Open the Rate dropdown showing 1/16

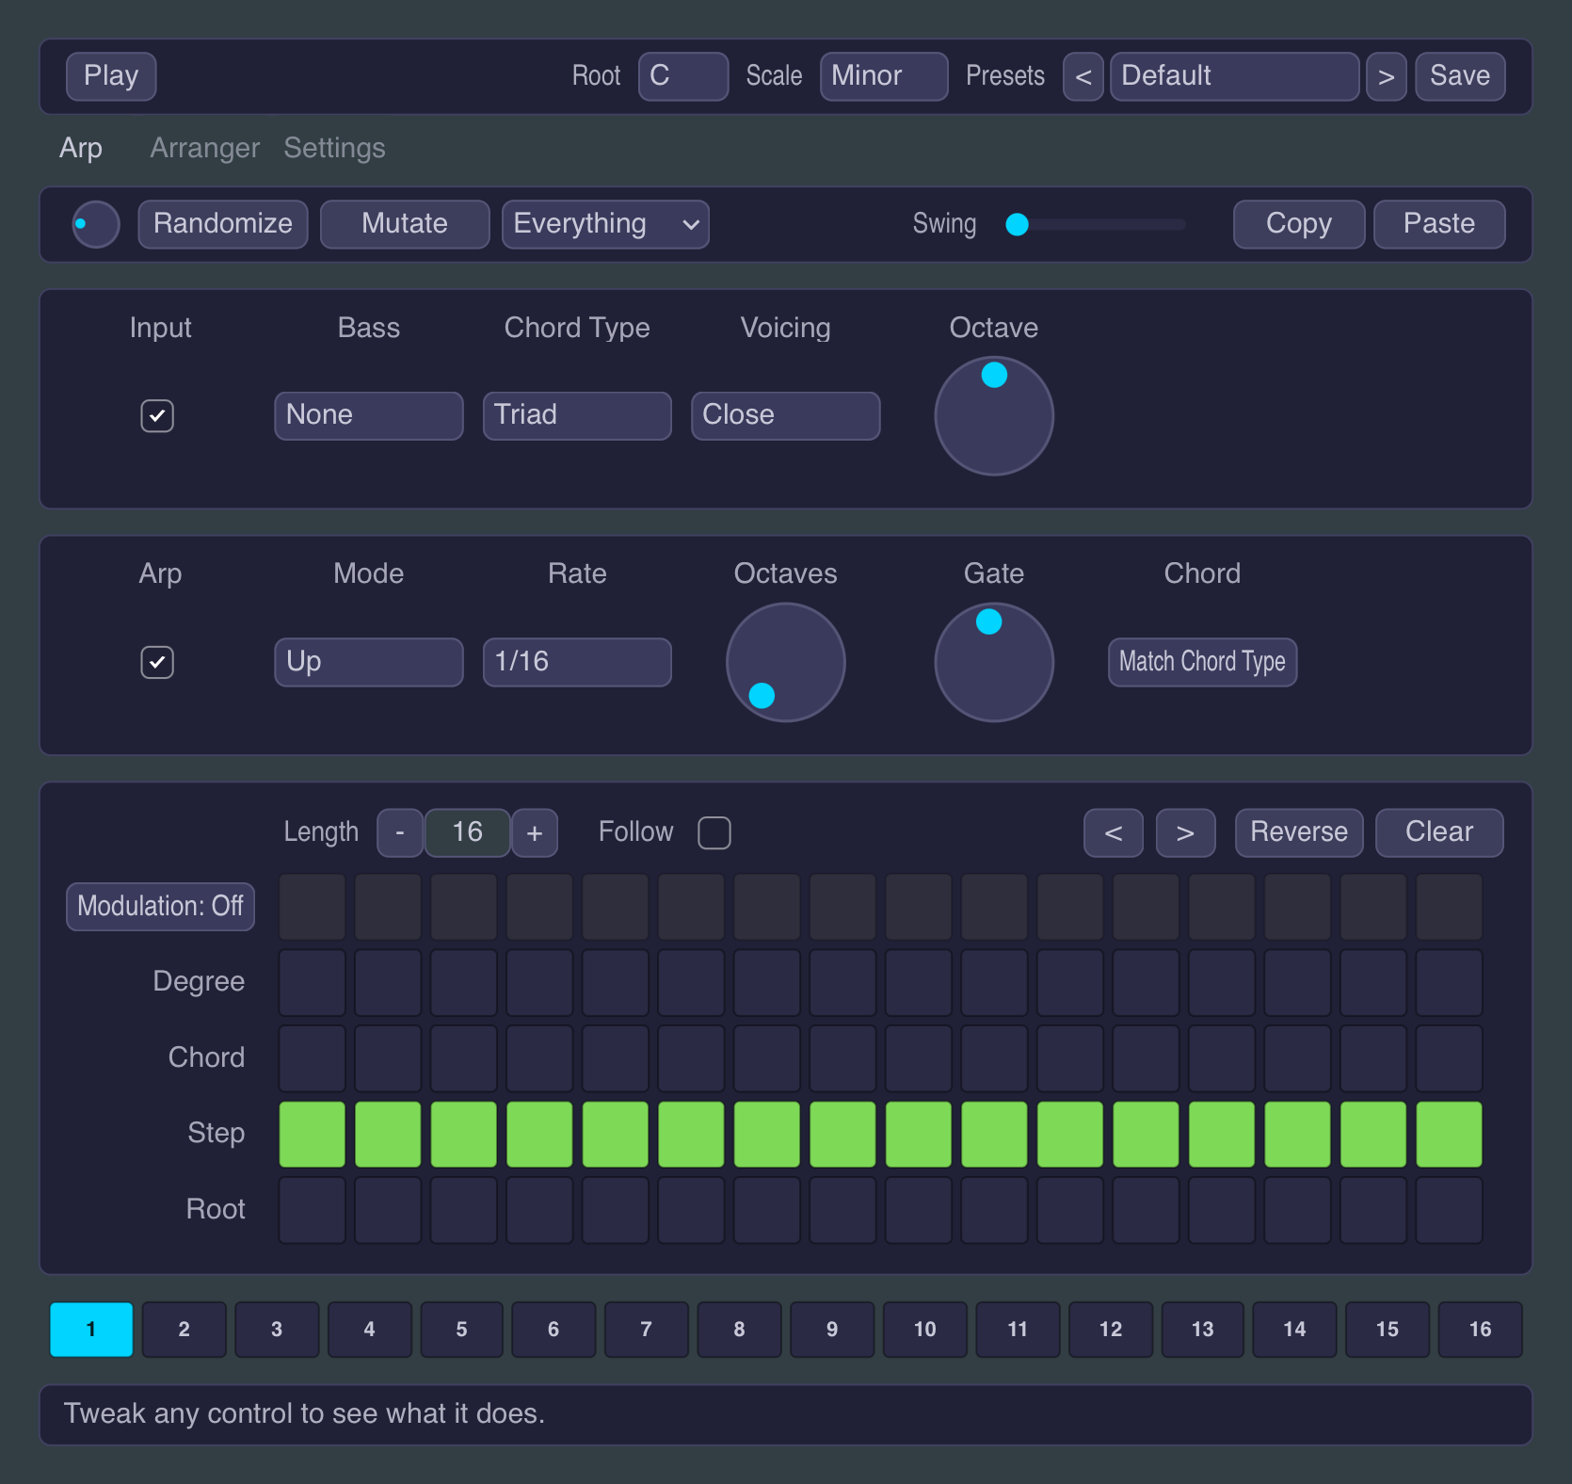click(x=577, y=662)
